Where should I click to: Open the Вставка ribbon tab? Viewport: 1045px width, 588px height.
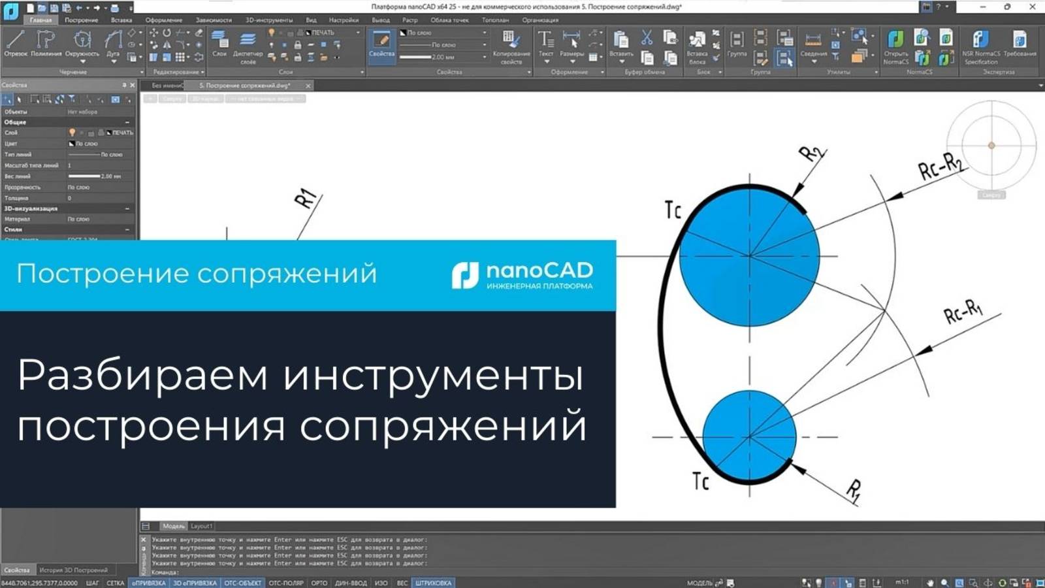click(x=121, y=20)
